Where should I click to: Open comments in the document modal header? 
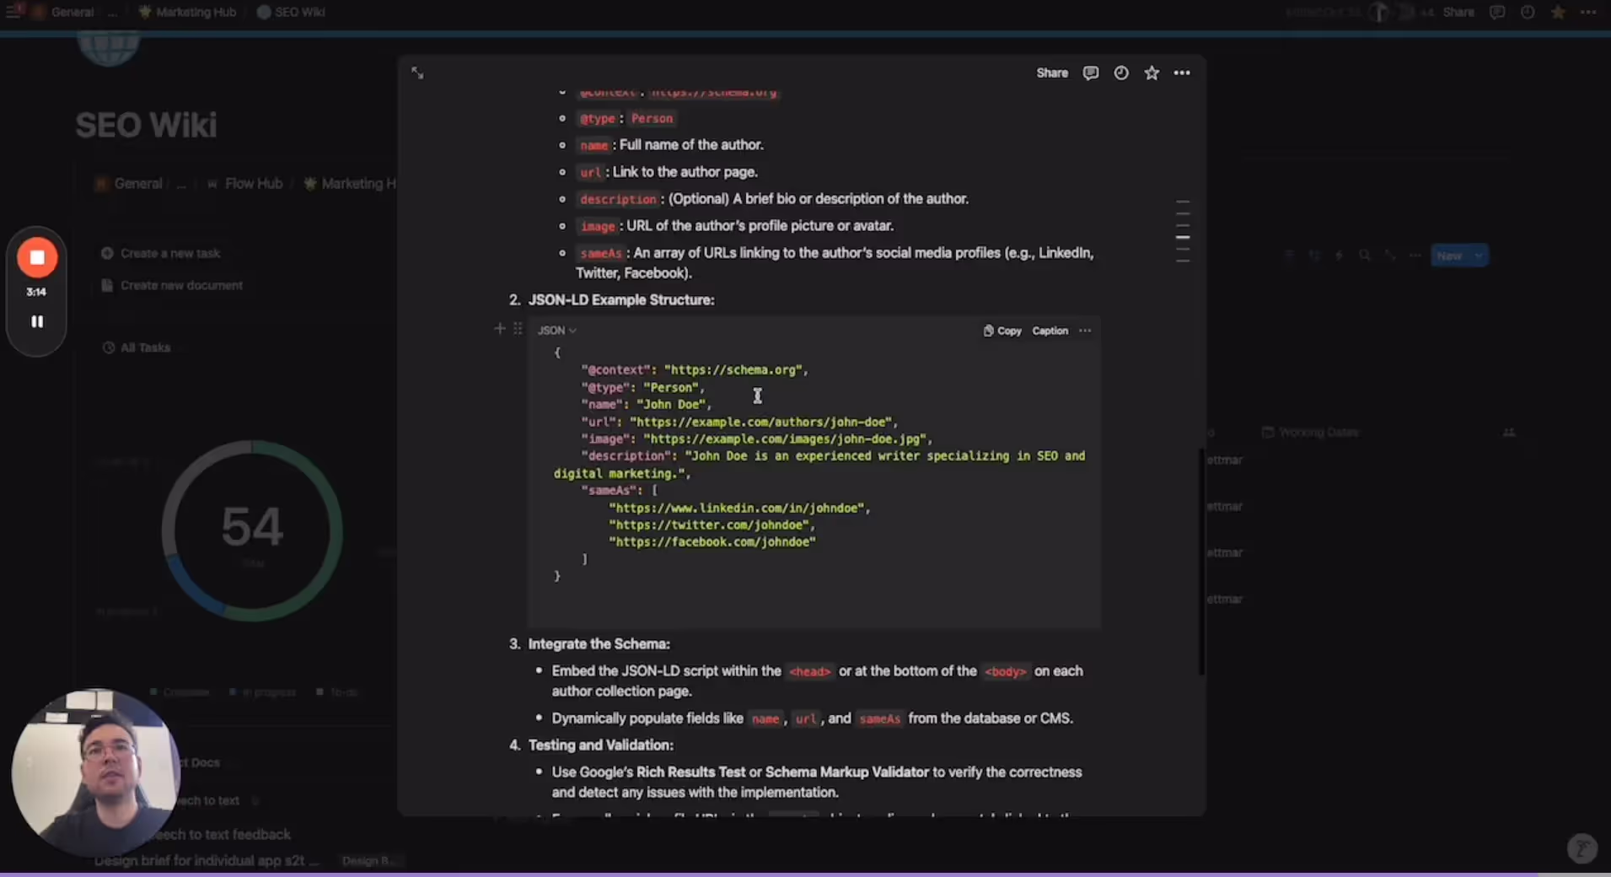tap(1091, 73)
